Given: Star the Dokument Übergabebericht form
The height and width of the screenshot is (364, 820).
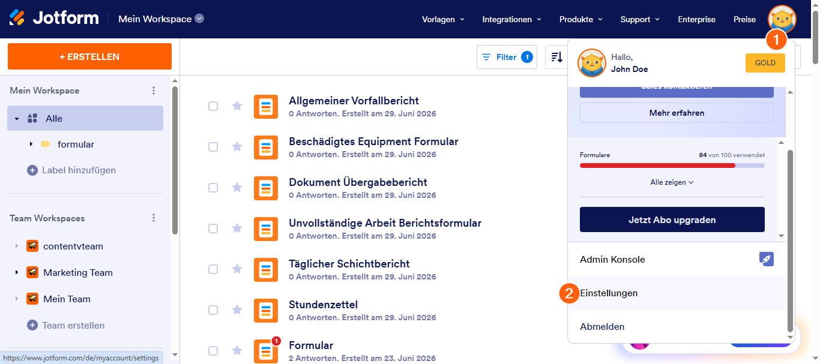Looking at the screenshot, I should click(237, 188).
